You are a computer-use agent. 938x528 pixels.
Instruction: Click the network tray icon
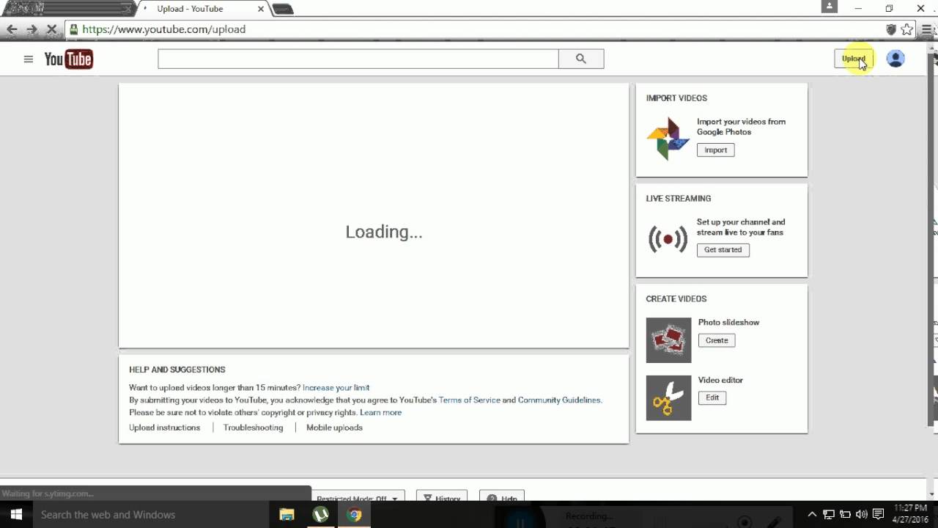click(x=829, y=515)
